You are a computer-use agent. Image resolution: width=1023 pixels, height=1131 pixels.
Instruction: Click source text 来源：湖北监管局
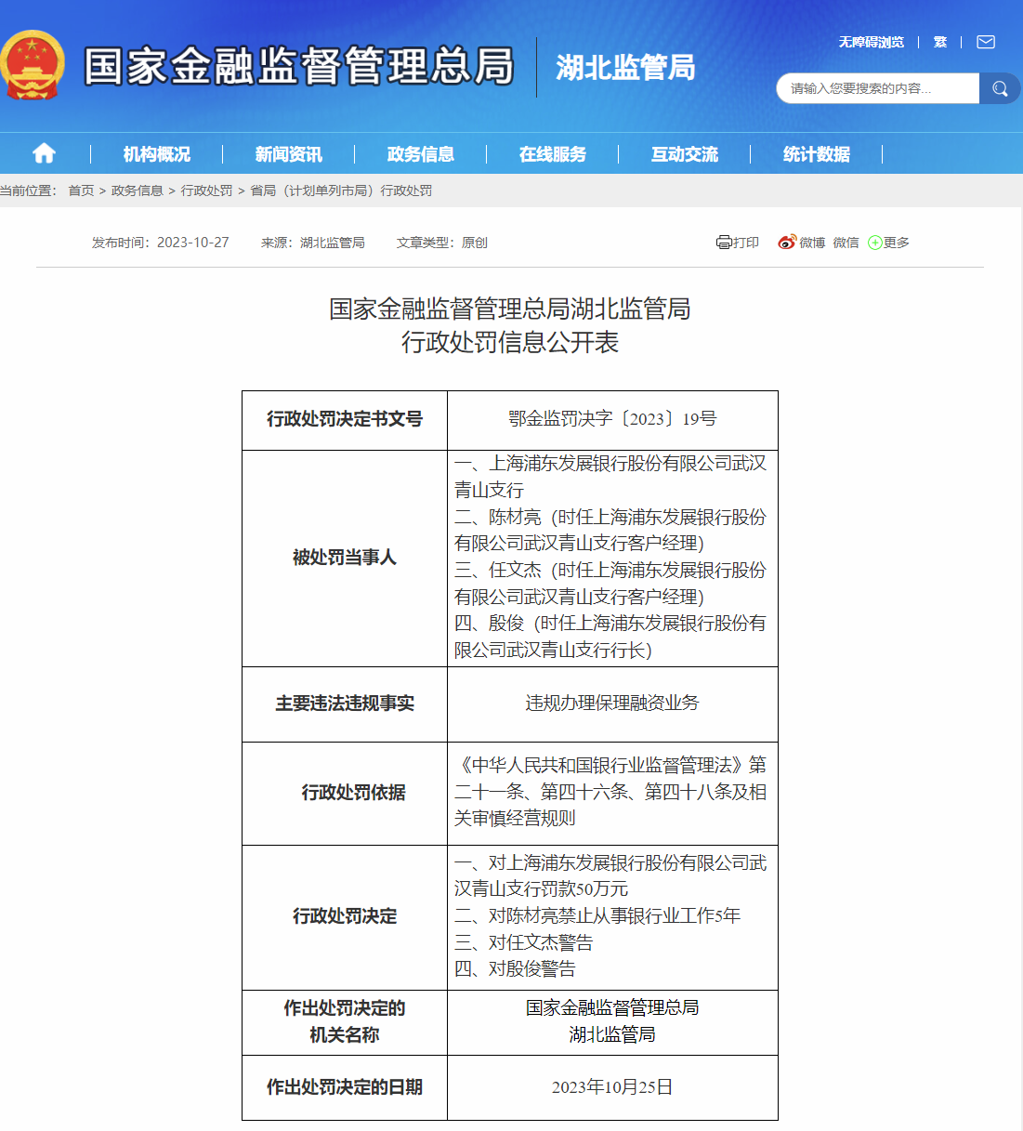(313, 243)
